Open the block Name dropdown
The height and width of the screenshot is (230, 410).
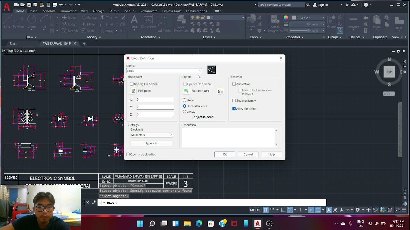[x=200, y=71]
